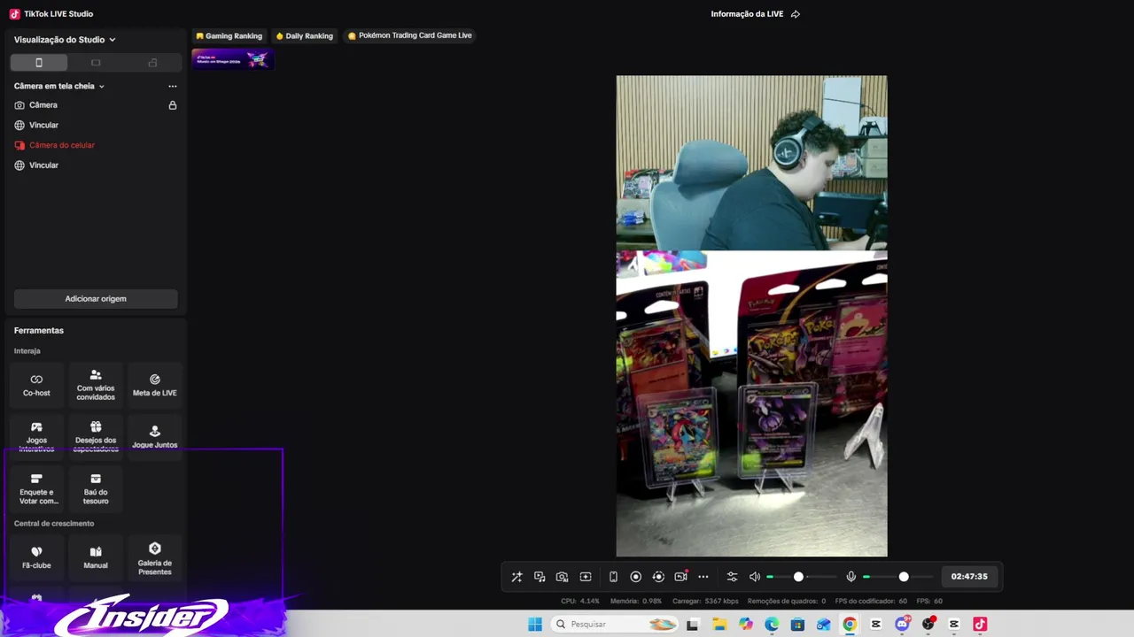Click the phone orientation icon in bottom toolbar

click(613, 577)
